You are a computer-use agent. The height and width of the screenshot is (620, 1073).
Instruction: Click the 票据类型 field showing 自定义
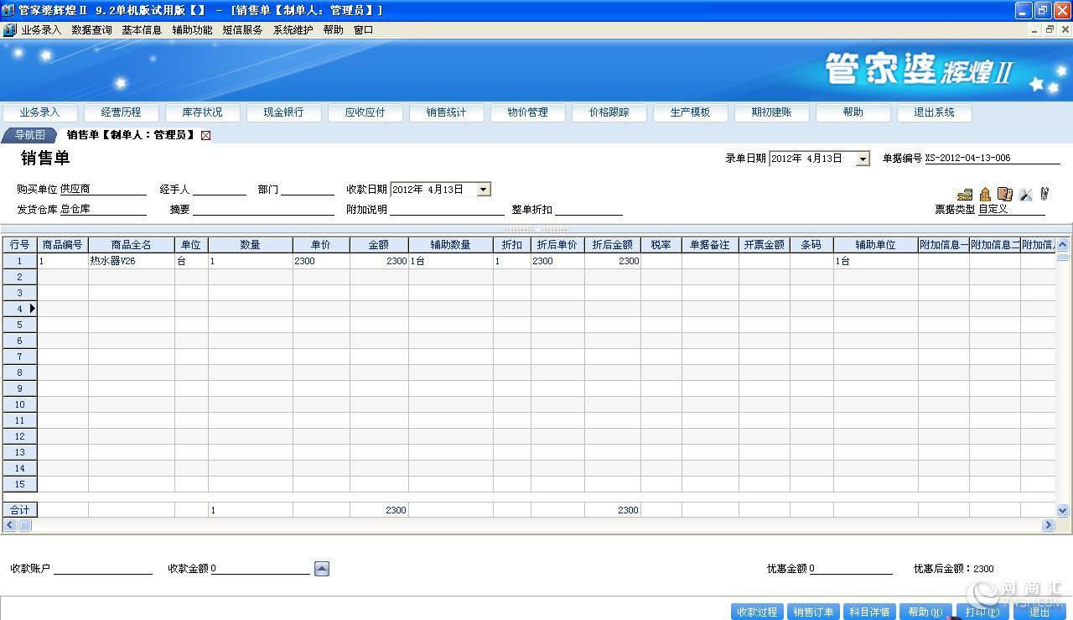(x=1012, y=209)
